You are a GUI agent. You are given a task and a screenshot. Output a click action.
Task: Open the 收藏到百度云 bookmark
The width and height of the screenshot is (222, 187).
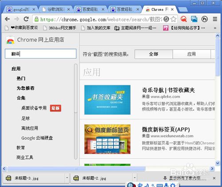[x=21, y=28]
